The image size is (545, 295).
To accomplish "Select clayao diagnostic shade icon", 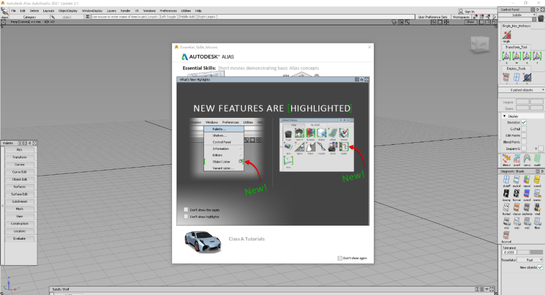I will pyautogui.click(x=517, y=207).
